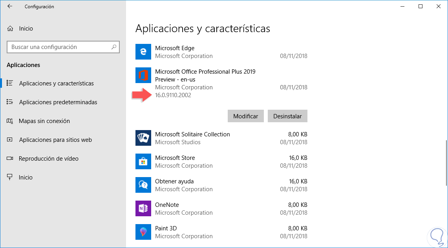Viewport: 448px width, 248px height.
Task: Click the Microsoft Office app icon
Action: 143,75
